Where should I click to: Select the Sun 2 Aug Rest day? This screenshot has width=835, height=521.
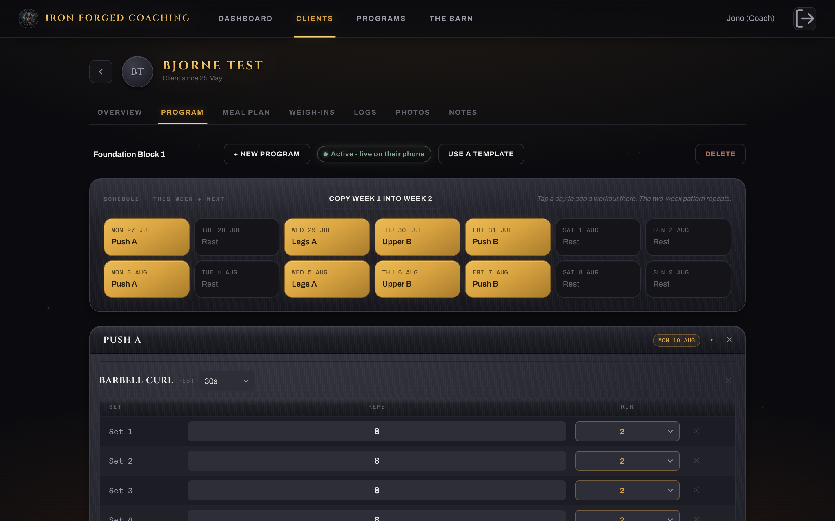[688, 237]
